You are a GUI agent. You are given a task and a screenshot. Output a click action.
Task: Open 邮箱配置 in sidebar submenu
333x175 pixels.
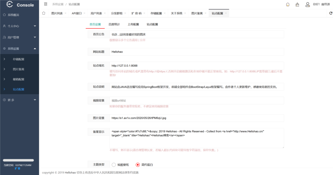pyautogui.click(x=19, y=79)
